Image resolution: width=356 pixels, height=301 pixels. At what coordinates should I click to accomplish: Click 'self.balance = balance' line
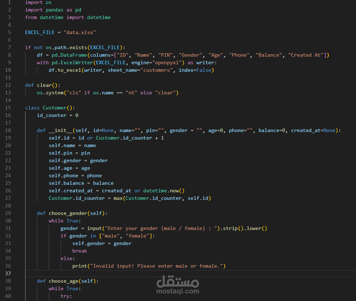click(81, 183)
